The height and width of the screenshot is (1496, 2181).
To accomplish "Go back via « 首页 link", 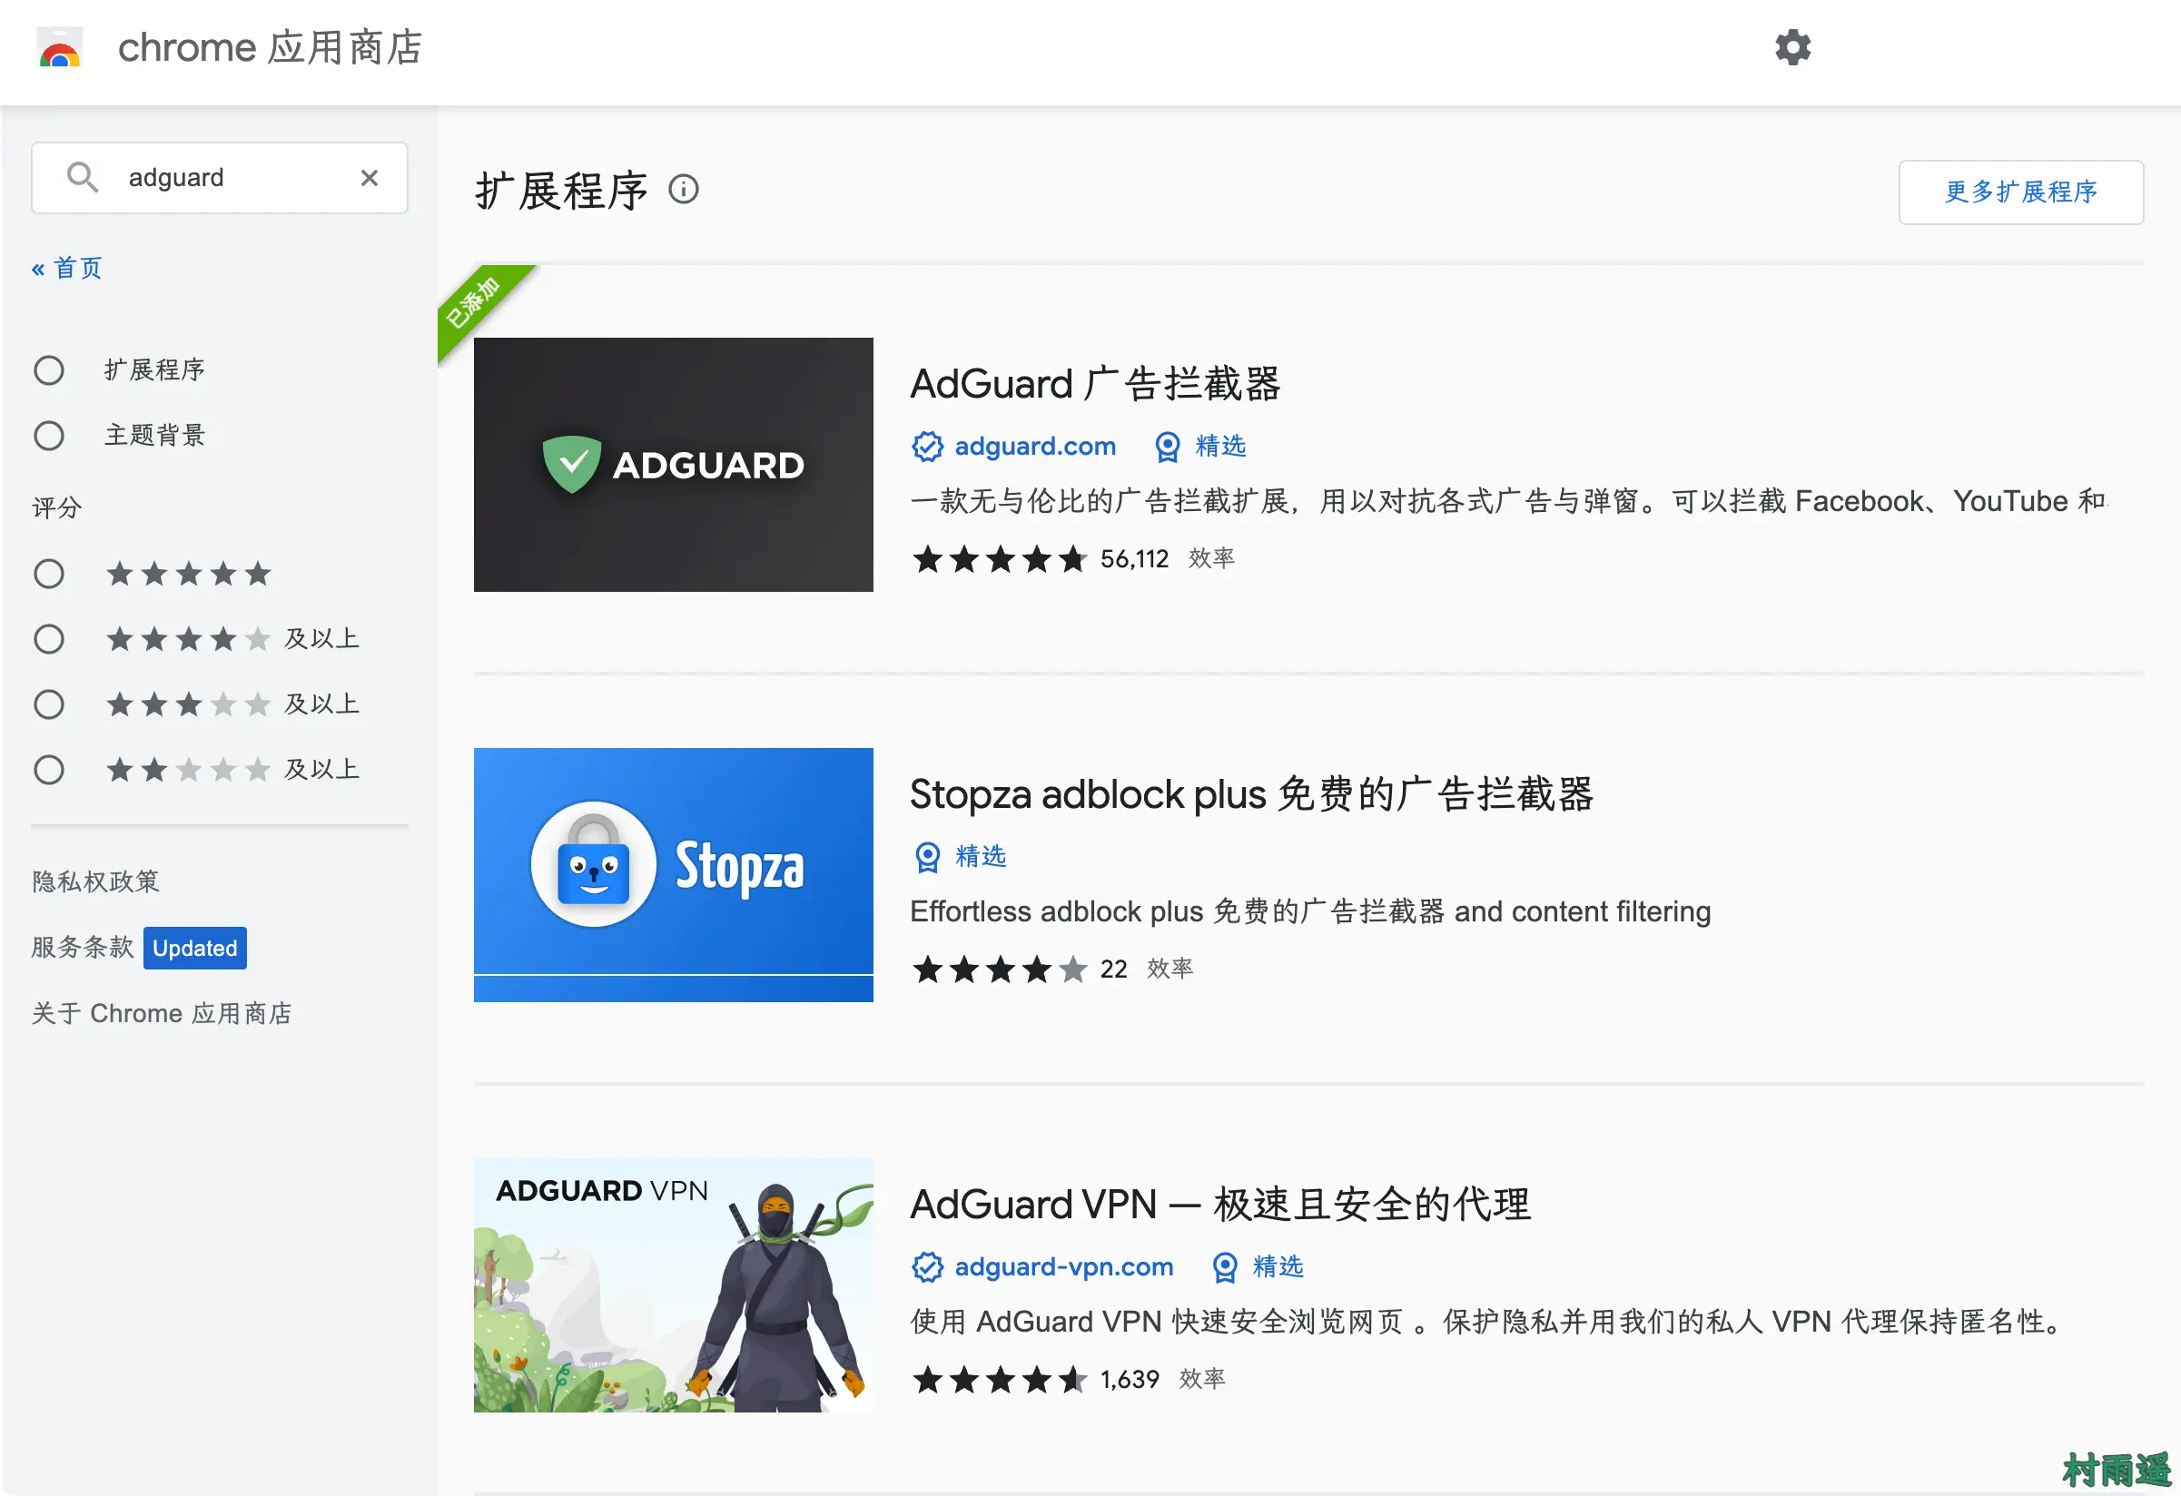I will click(x=66, y=269).
